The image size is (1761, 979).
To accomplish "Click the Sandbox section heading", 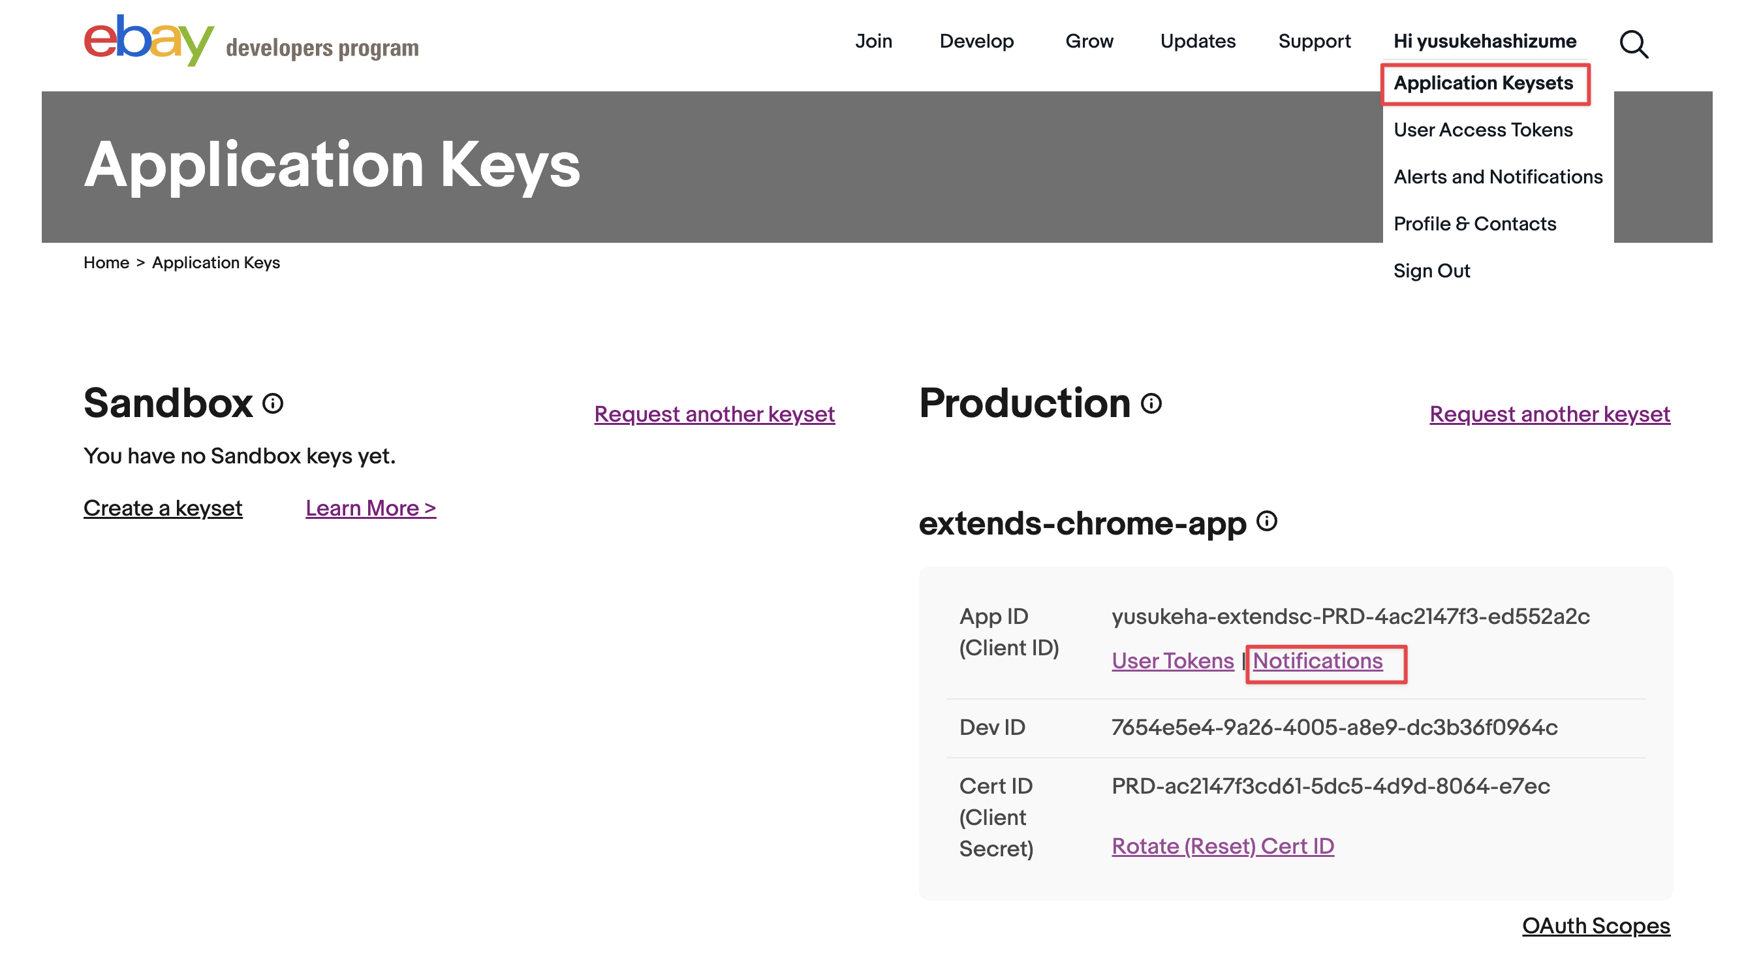I will (168, 403).
